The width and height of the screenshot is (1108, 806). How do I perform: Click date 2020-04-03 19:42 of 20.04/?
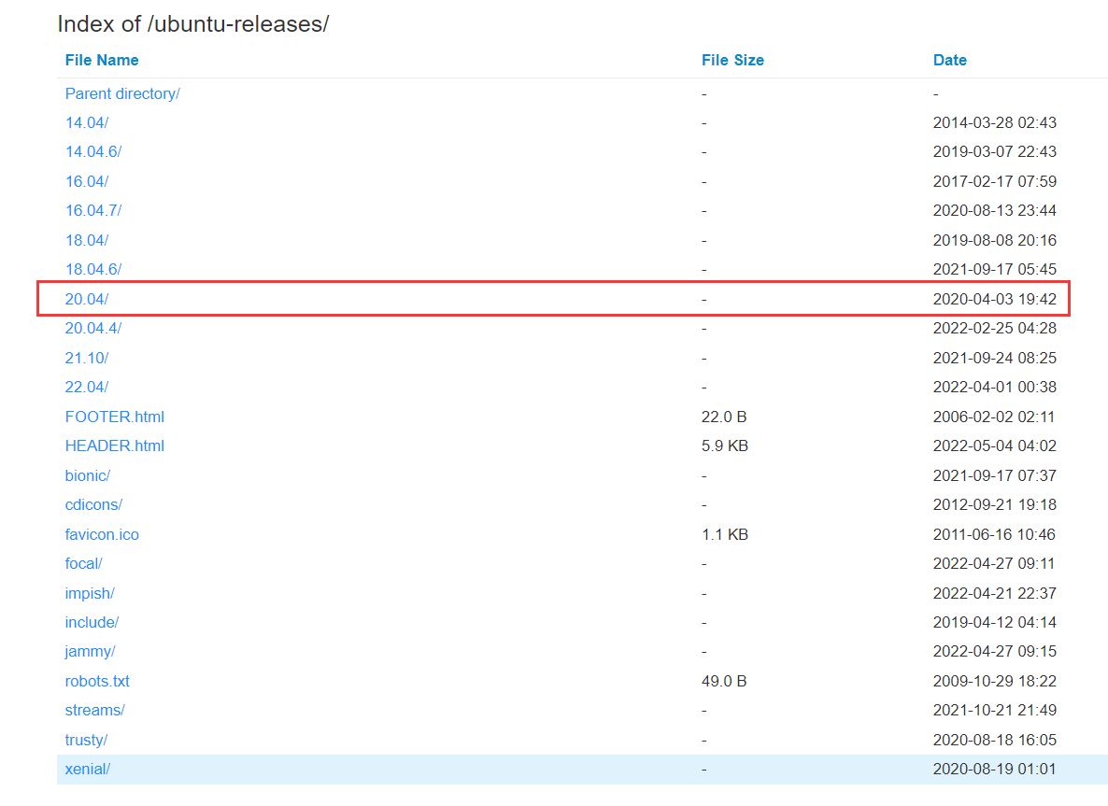(x=994, y=299)
